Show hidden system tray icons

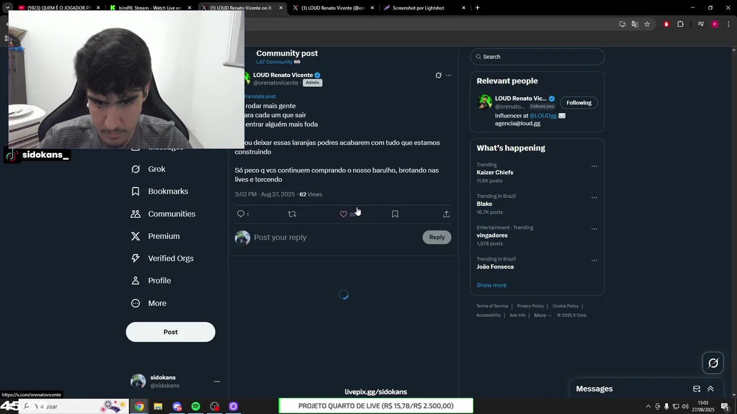[648, 407]
